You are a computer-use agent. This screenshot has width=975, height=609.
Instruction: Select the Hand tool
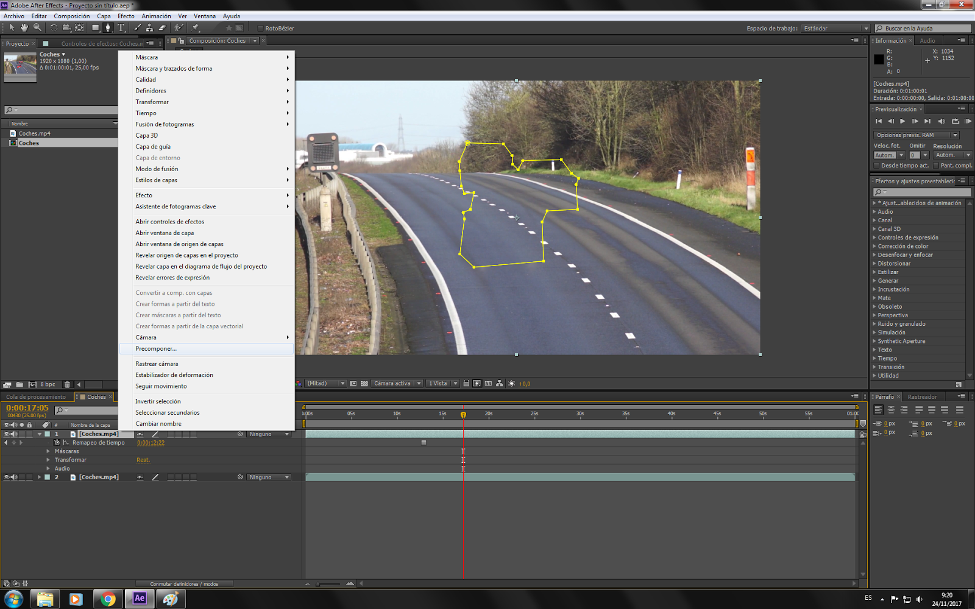pos(24,28)
